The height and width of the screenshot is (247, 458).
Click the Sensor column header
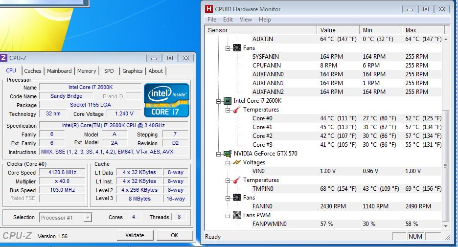261,30
